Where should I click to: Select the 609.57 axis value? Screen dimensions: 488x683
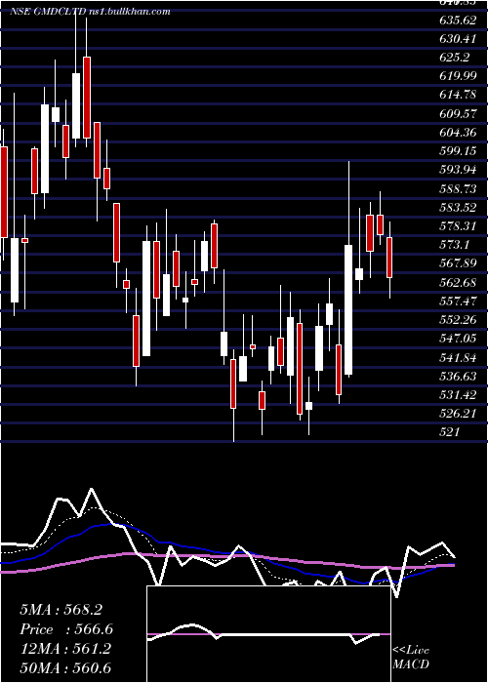[458, 114]
